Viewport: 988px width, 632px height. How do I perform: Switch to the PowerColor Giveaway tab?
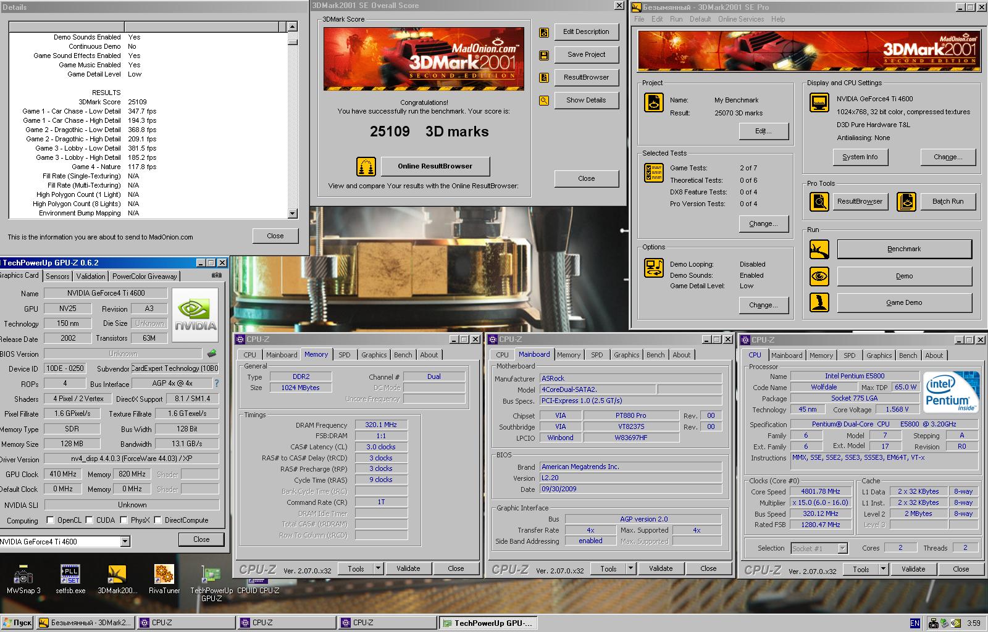(144, 276)
